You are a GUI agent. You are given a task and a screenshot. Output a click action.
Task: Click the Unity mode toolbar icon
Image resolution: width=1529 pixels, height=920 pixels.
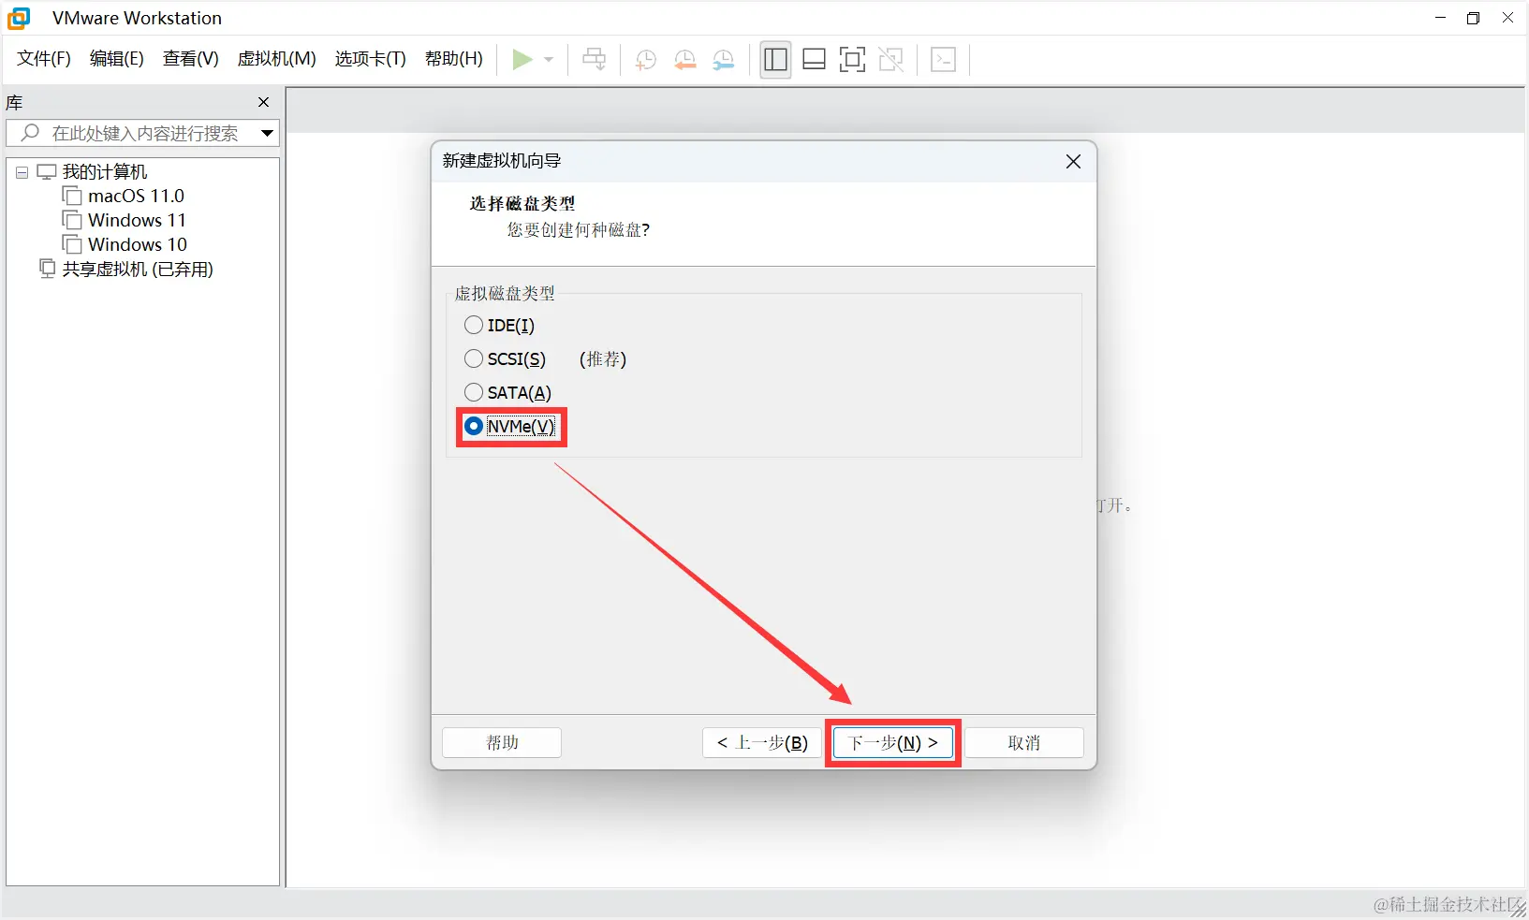pos(890,60)
